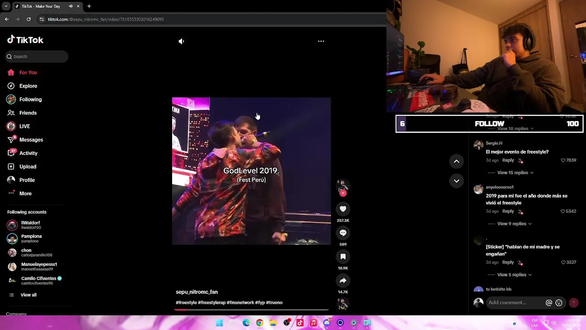Image resolution: width=586 pixels, height=330 pixels.
Task: Go to next video with down arrow button
Action: click(456, 181)
